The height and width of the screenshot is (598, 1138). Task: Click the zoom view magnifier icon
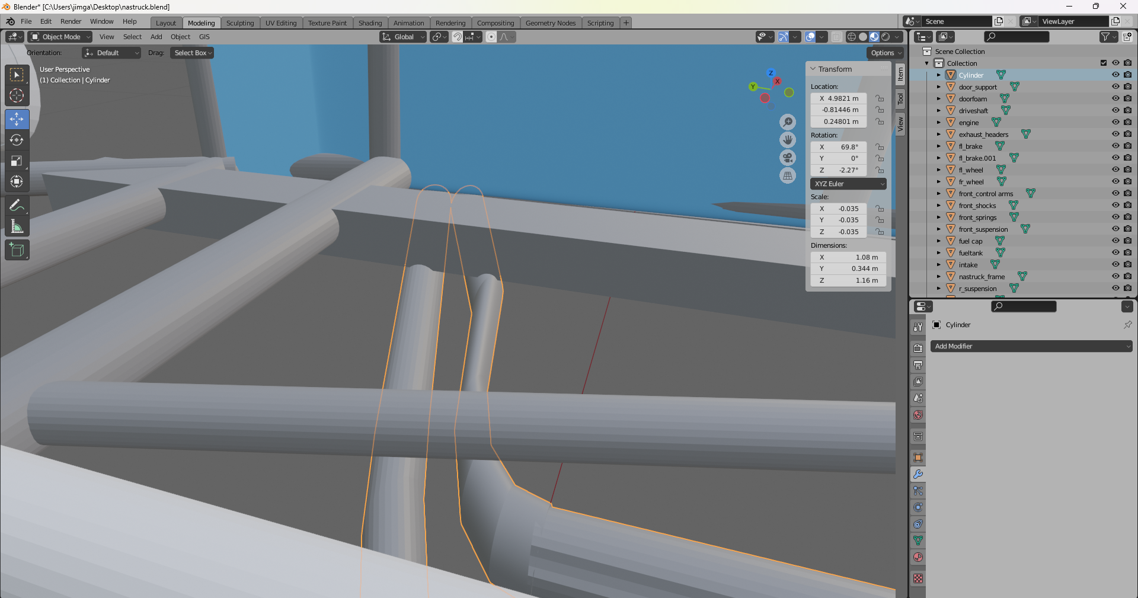coord(788,122)
